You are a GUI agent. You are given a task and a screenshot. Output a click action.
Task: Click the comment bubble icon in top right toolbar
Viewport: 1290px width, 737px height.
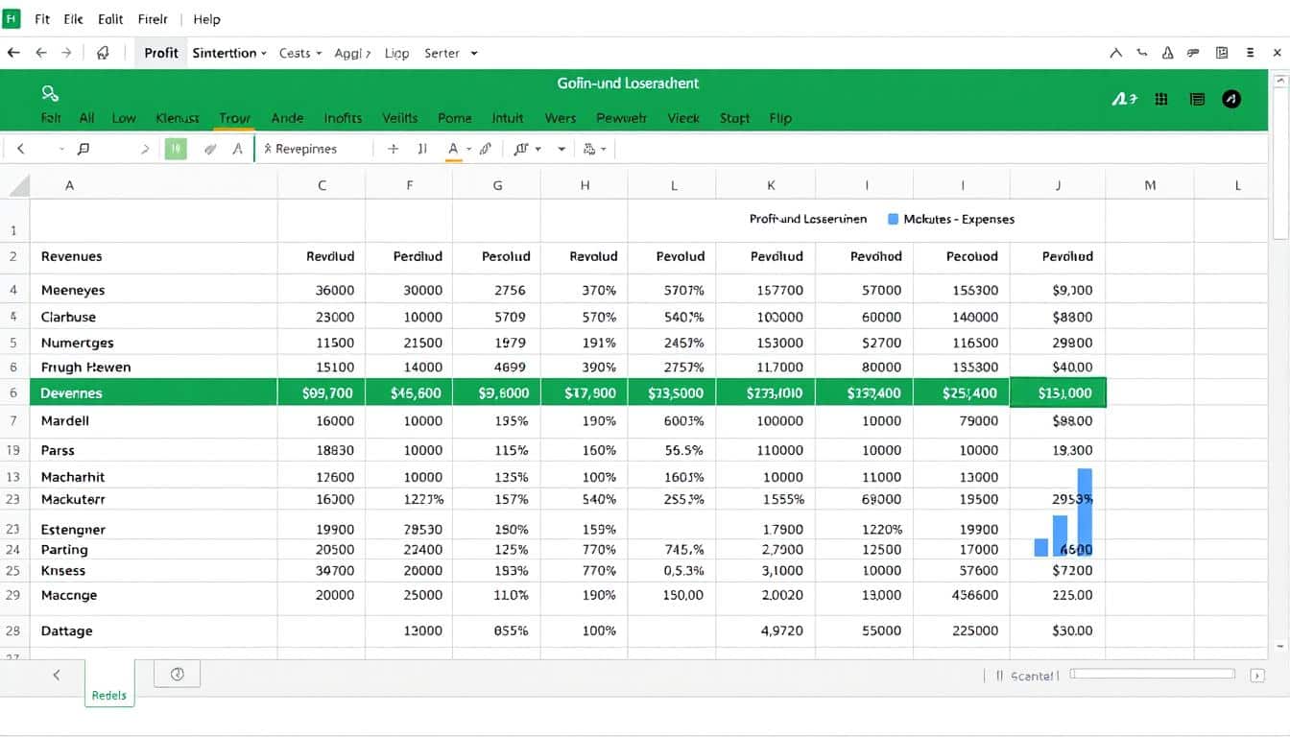click(1195, 54)
